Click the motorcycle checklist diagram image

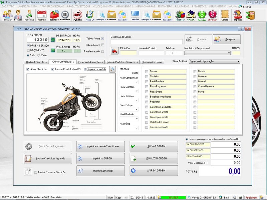coord(71,103)
